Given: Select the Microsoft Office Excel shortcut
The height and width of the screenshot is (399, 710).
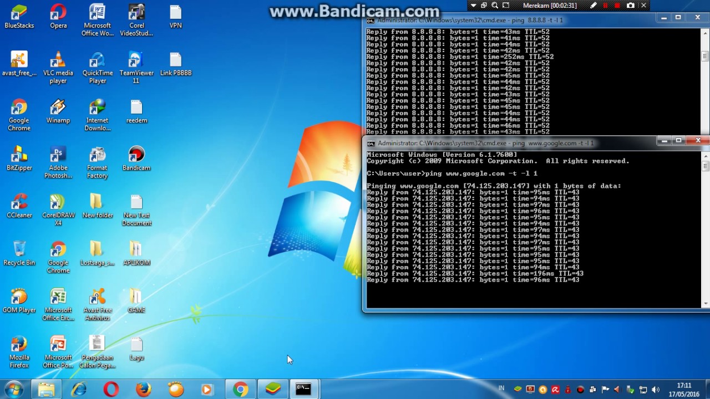Looking at the screenshot, I should pos(58,305).
